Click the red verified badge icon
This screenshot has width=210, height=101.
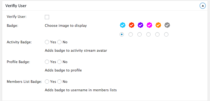pos(131,25)
